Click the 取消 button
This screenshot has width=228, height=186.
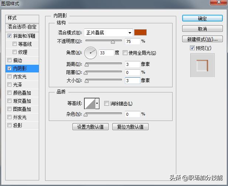click(x=202, y=29)
